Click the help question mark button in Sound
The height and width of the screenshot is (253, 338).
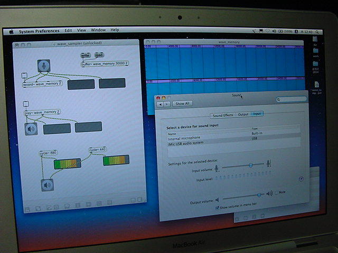click(x=301, y=179)
